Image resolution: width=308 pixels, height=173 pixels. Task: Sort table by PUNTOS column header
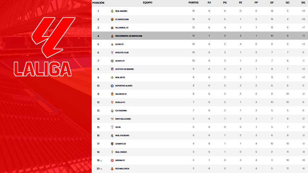coord(193,3)
